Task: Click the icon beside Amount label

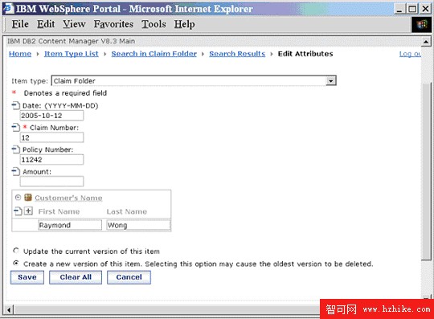Action: (x=16, y=171)
